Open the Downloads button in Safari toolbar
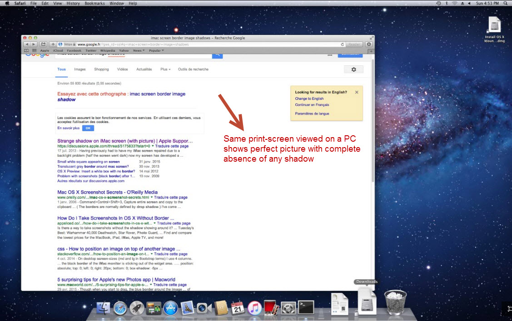The image size is (512, 321). (x=369, y=44)
